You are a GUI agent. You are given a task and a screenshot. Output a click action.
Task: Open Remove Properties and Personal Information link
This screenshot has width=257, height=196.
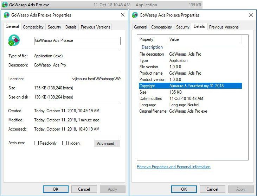pyautogui.click(x=174, y=167)
